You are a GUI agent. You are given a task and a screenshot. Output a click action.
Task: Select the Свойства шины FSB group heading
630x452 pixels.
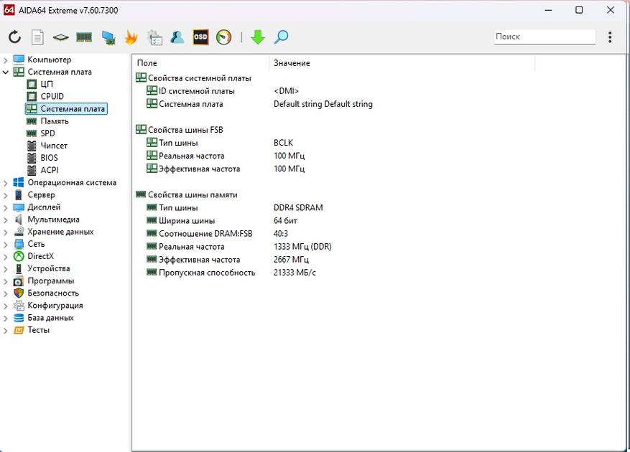click(x=185, y=130)
